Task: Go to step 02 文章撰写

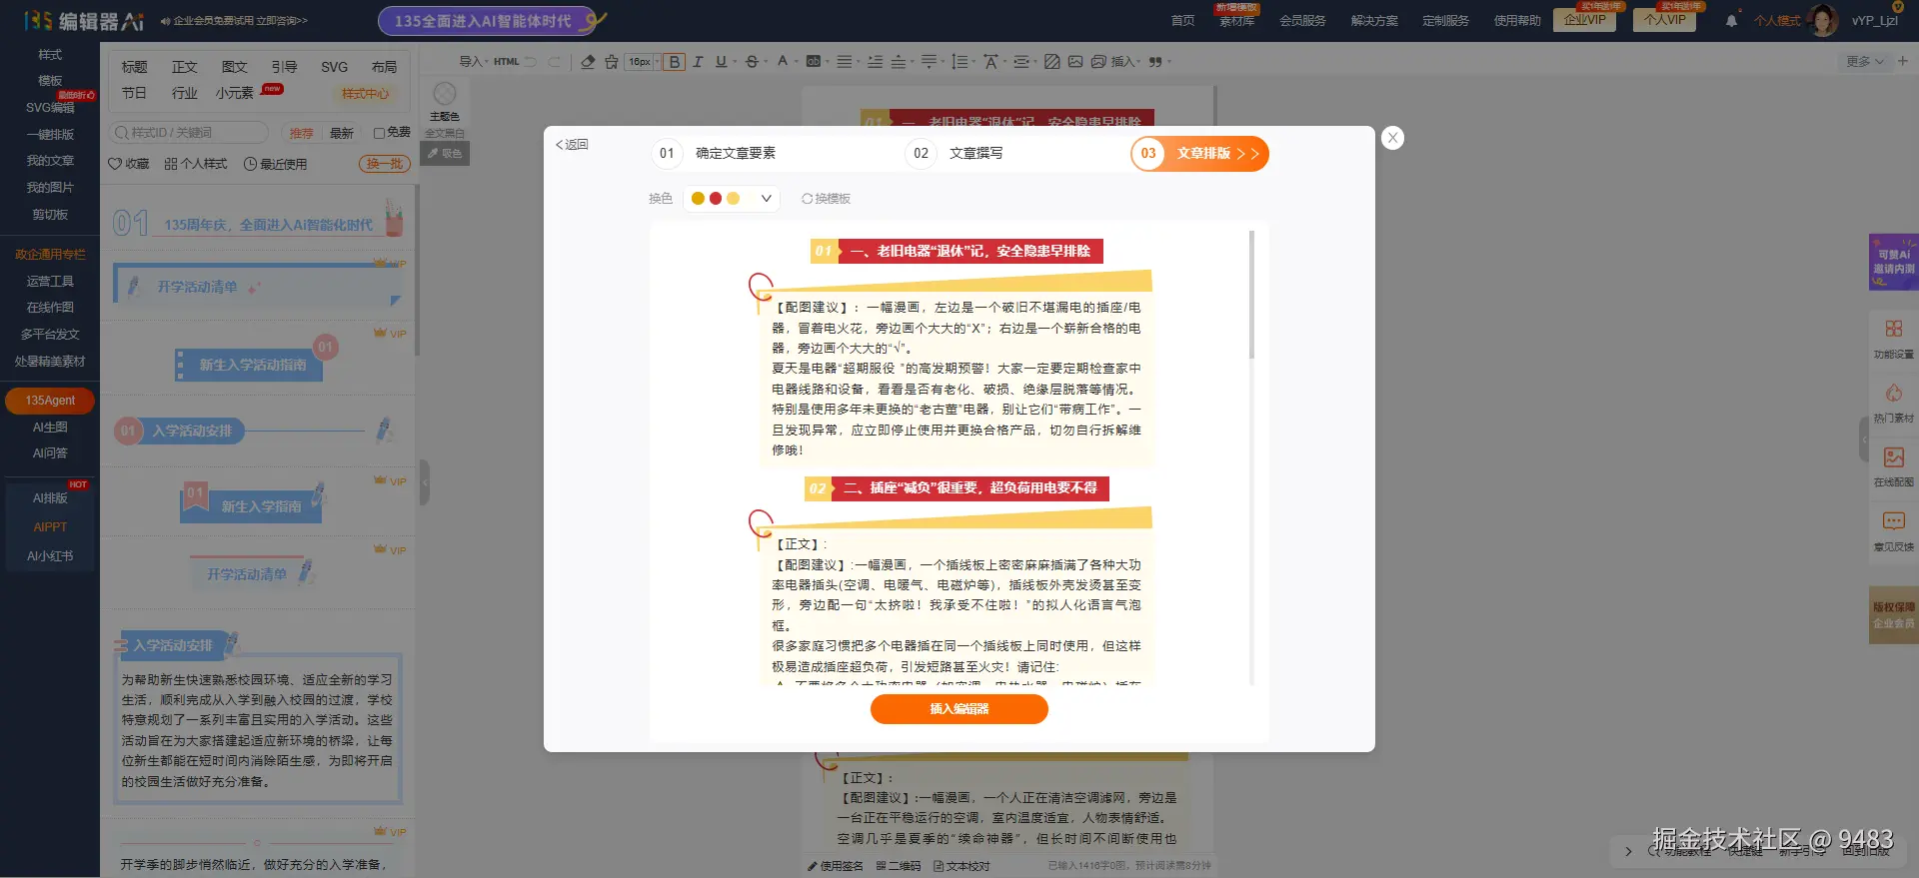Action: [955, 153]
